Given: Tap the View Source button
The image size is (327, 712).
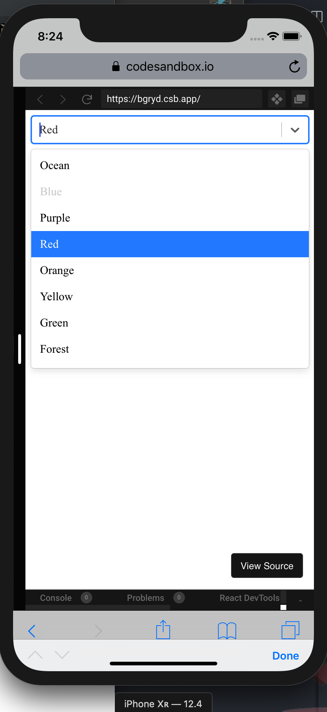Looking at the screenshot, I should (x=267, y=566).
